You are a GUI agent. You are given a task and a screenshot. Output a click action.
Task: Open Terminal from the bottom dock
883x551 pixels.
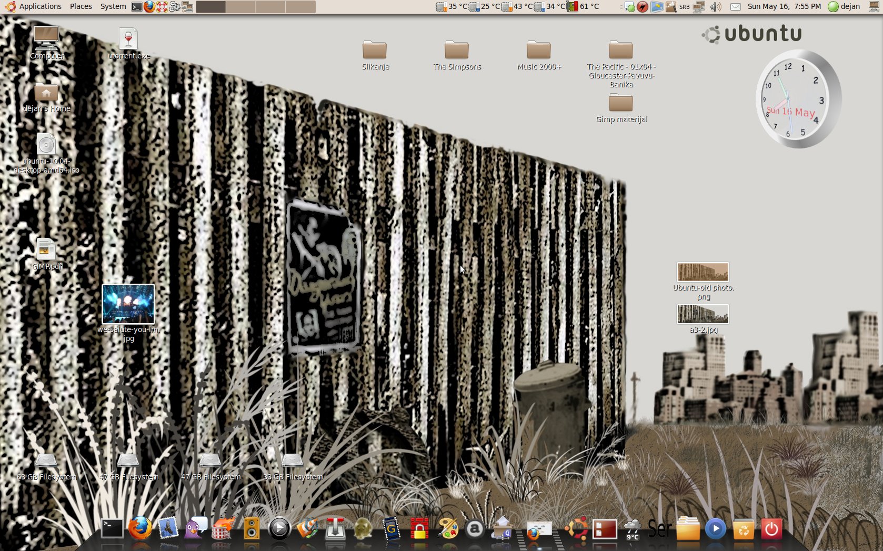(112, 528)
